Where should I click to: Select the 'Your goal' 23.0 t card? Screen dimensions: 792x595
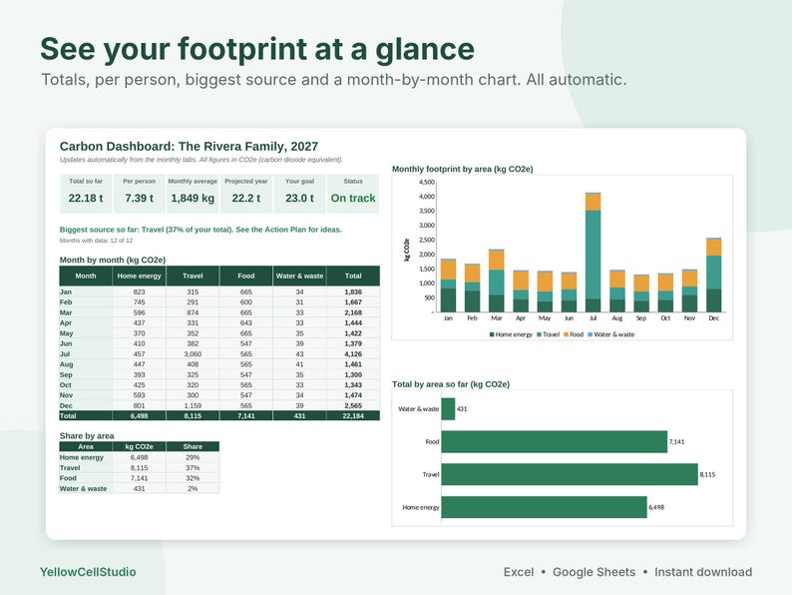tap(299, 194)
